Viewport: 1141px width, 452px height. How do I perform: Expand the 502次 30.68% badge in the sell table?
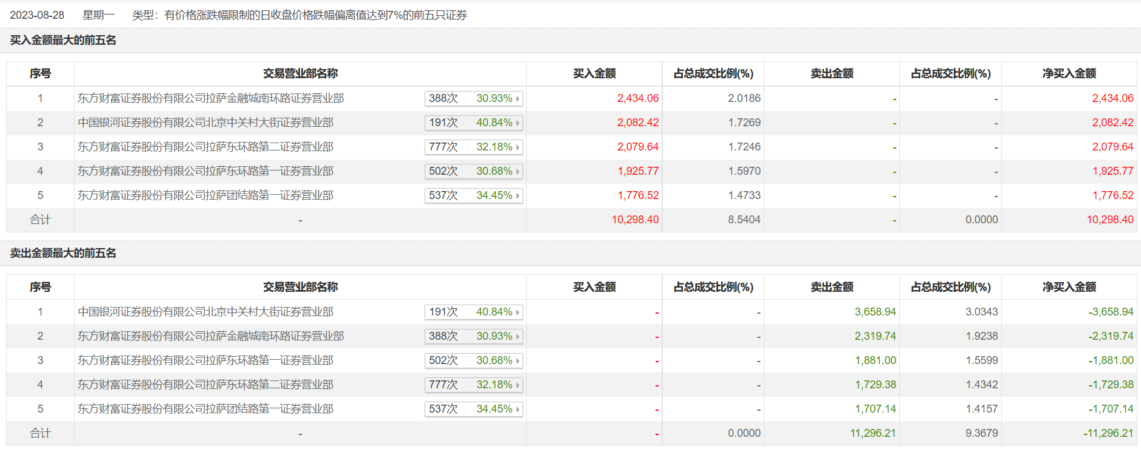tap(474, 360)
